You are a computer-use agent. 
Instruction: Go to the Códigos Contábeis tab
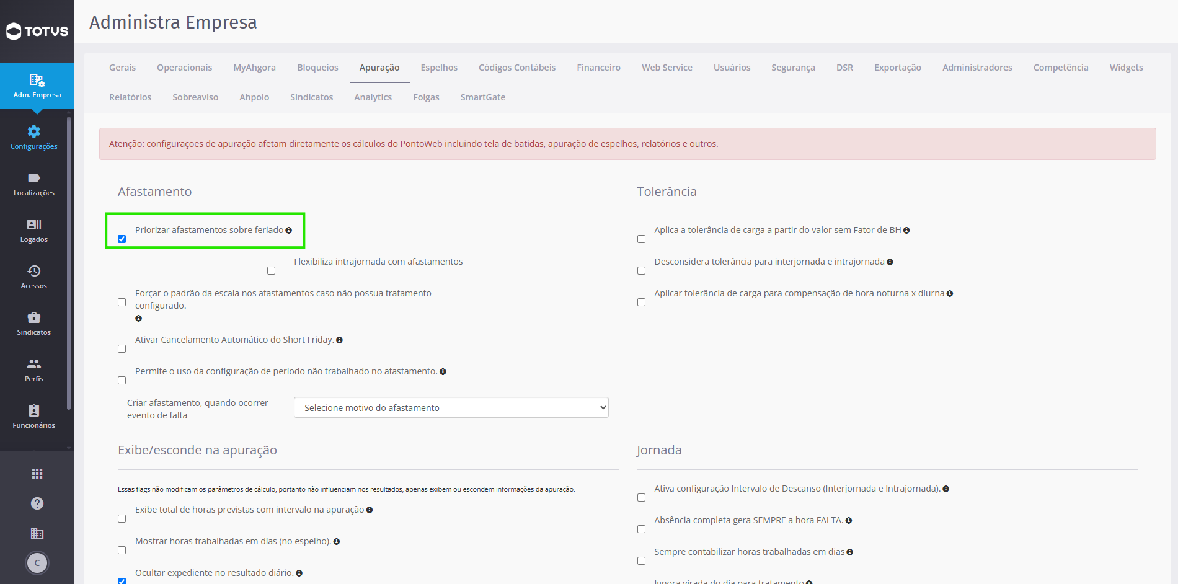tap(517, 68)
